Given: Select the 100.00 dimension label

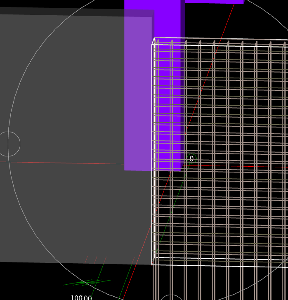Looking at the screenshot, I should coord(81,298).
